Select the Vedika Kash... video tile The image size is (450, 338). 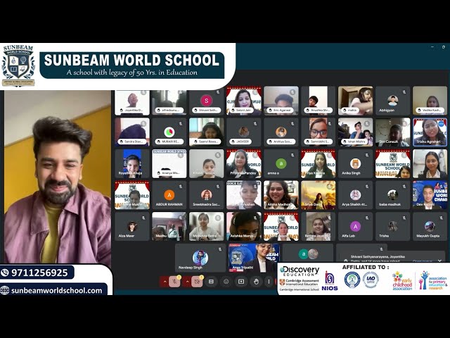pyautogui.click(x=430, y=101)
